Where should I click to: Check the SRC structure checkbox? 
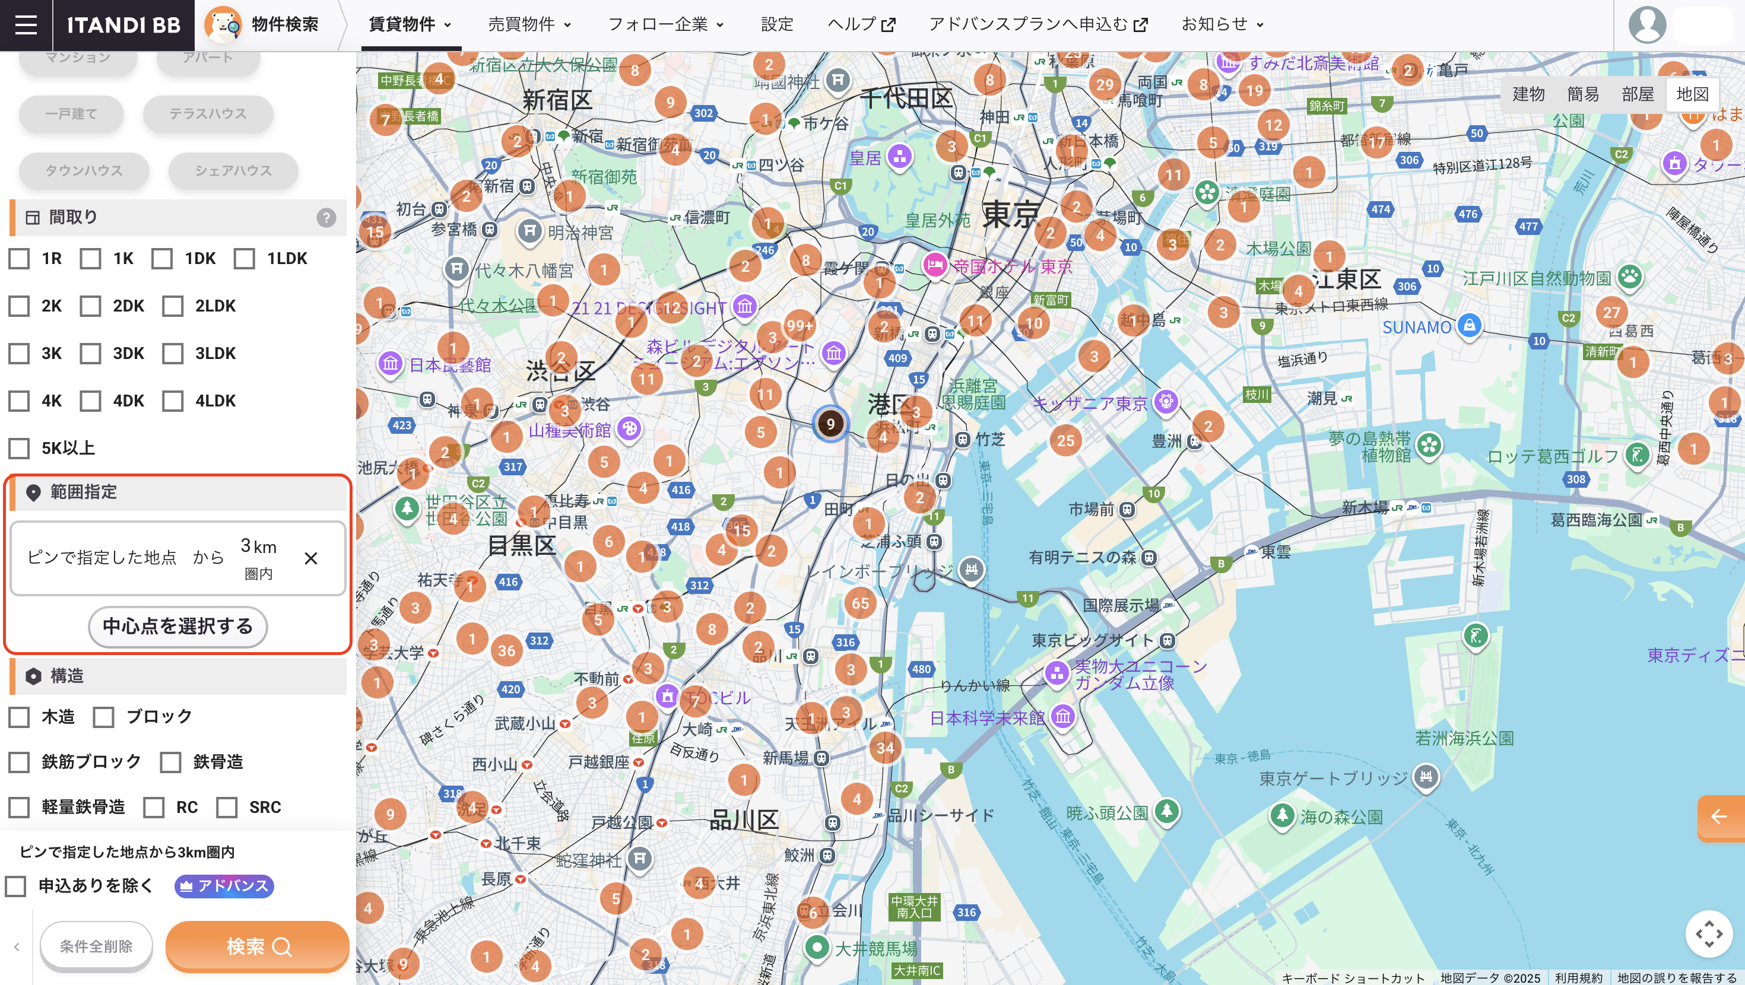[226, 808]
